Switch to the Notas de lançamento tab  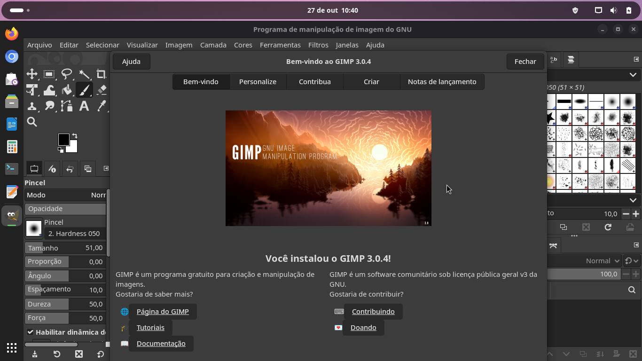point(442,82)
